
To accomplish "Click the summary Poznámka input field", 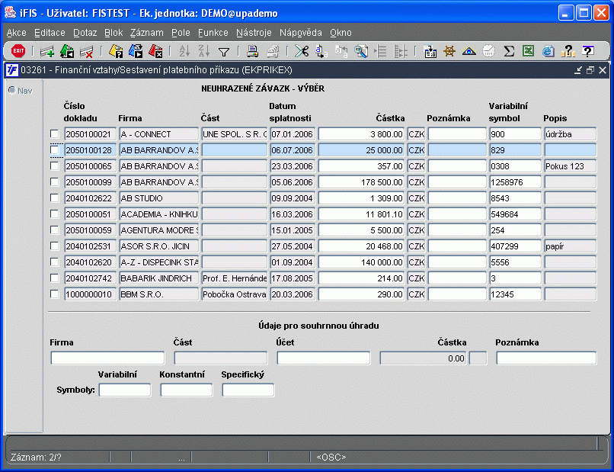I will (546, 358).
